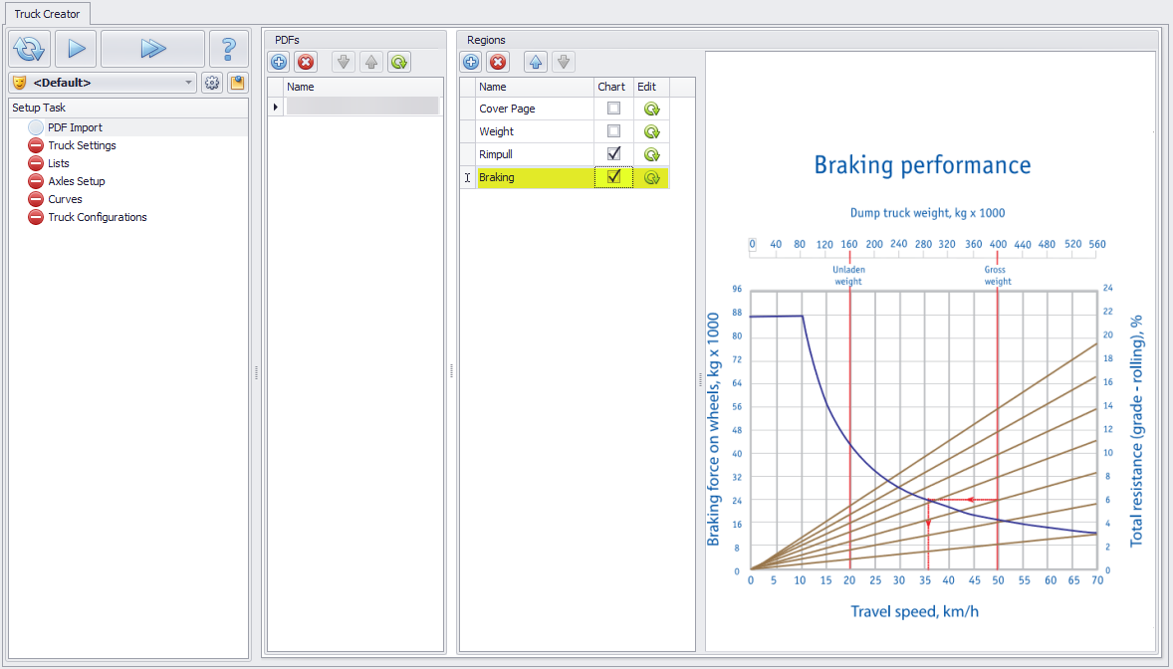Expand the row indicator arrow in PDFs list
This screenshot has width=1173, height=669.
pos(276,106)
